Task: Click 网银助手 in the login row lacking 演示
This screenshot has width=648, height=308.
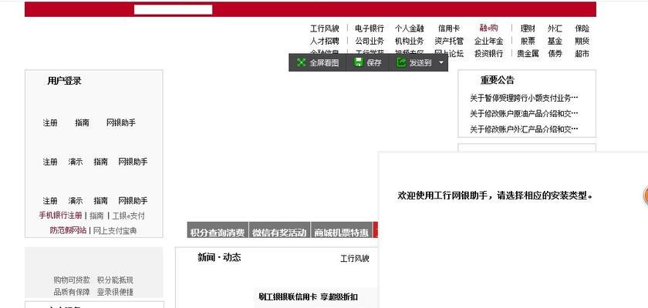Action: click(x=120, y=123)
